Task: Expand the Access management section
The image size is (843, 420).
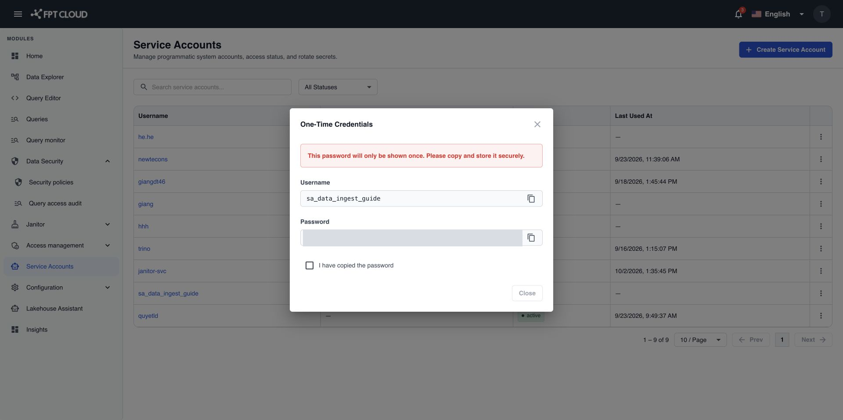Action: coord(108,246)
